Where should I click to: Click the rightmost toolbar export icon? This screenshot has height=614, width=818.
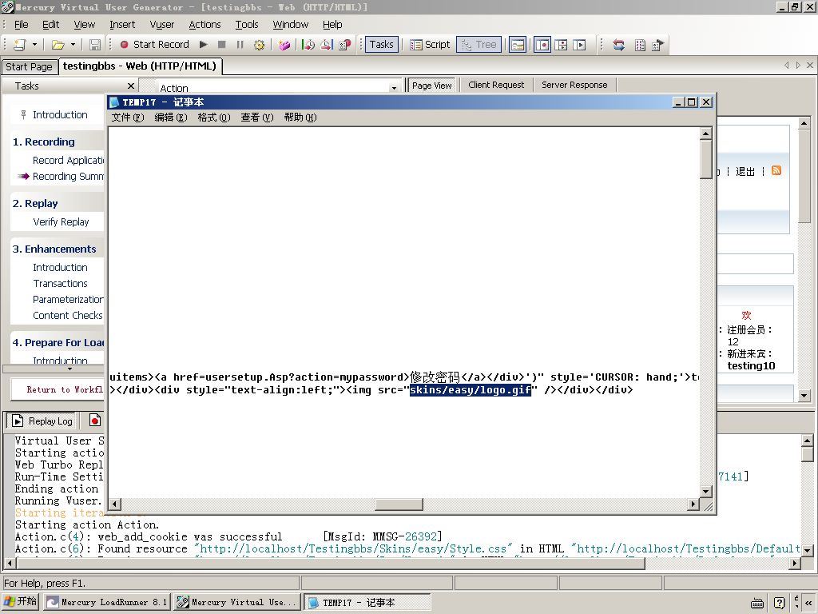(658, 45)
